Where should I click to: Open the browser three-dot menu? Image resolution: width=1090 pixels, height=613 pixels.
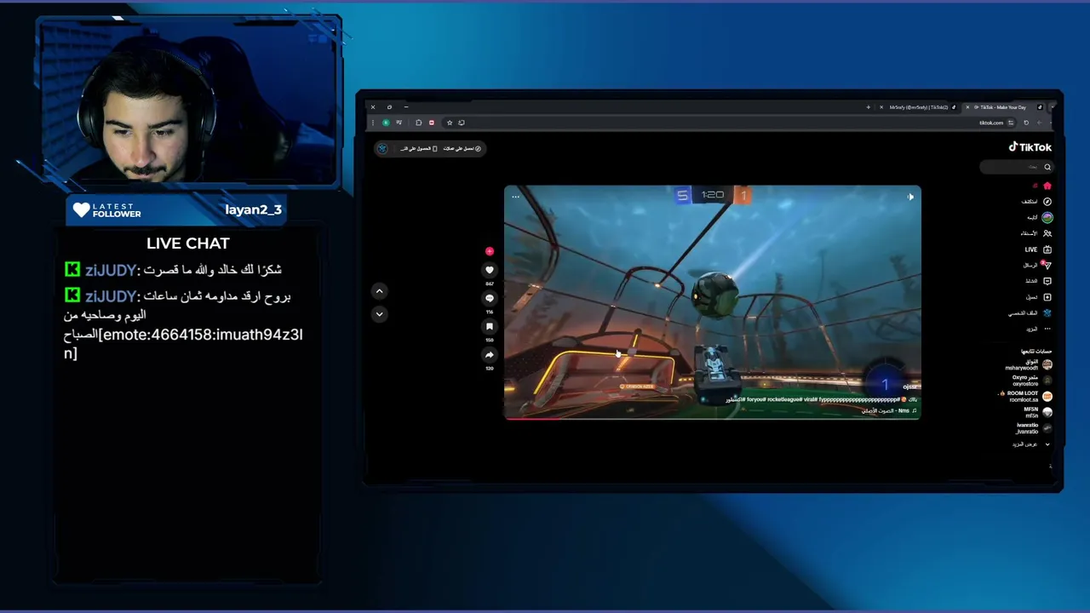[x=373, y=123]
